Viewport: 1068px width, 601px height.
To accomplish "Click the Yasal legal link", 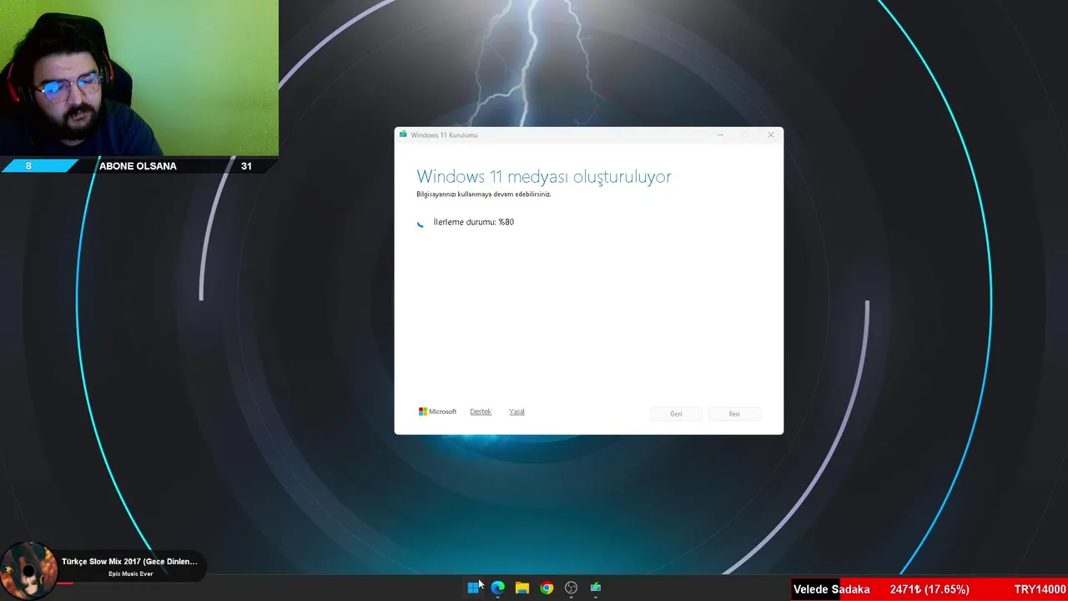I will [x=516, y=412].
